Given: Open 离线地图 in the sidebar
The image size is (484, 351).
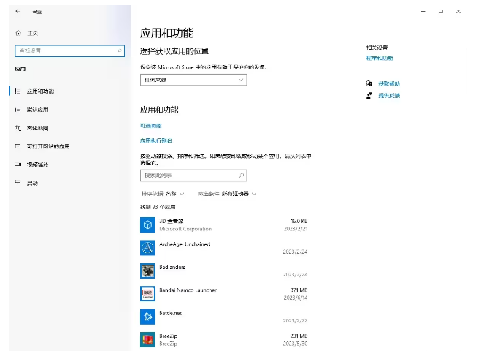Looking at the screenshot, I should point(69,128).
